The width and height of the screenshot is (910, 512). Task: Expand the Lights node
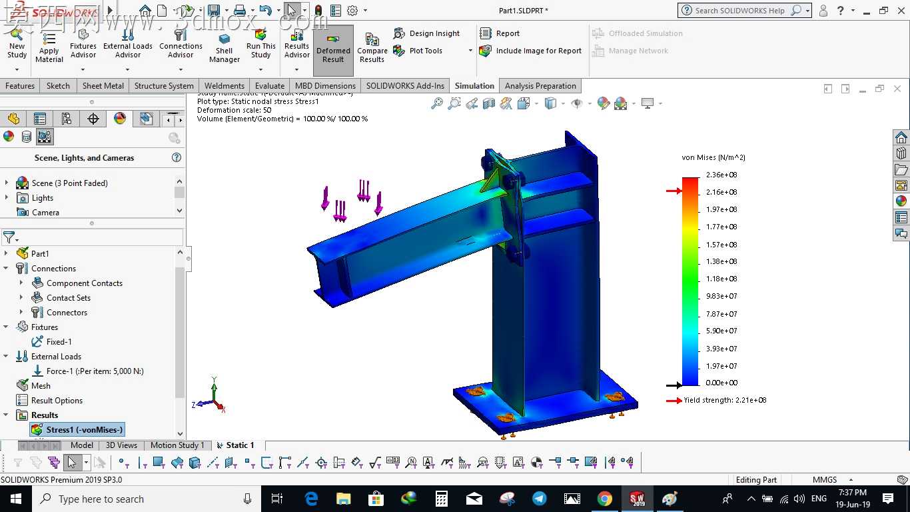point(7,197)
